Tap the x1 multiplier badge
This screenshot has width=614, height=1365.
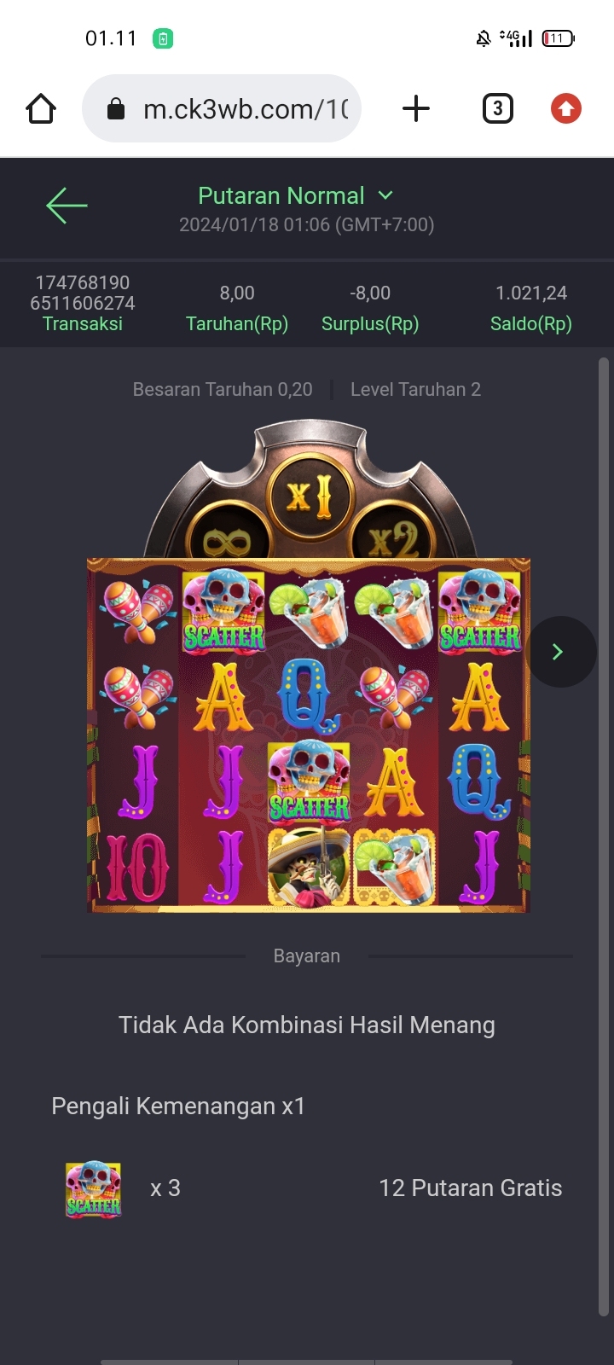(308, 496)
